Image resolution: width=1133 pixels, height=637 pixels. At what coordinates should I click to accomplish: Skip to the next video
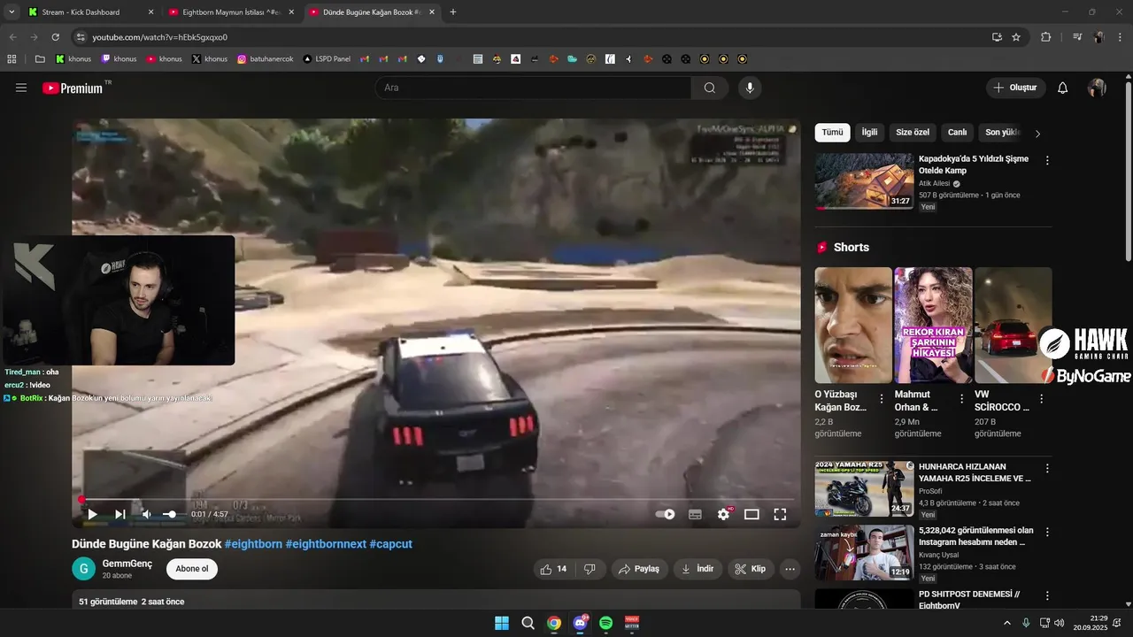point(119,514)
